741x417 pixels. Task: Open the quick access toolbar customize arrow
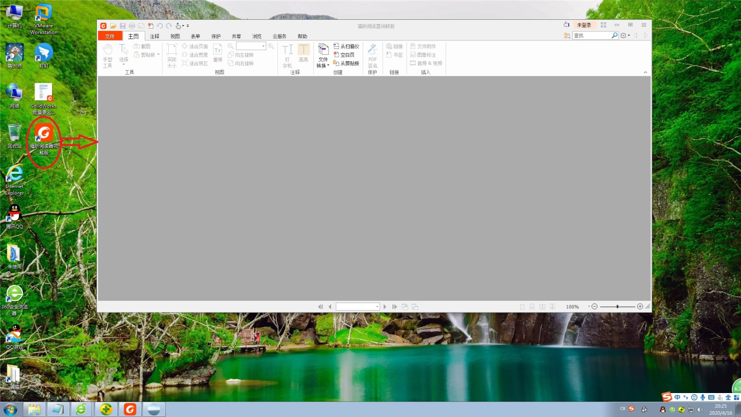[x=187, y=26]
